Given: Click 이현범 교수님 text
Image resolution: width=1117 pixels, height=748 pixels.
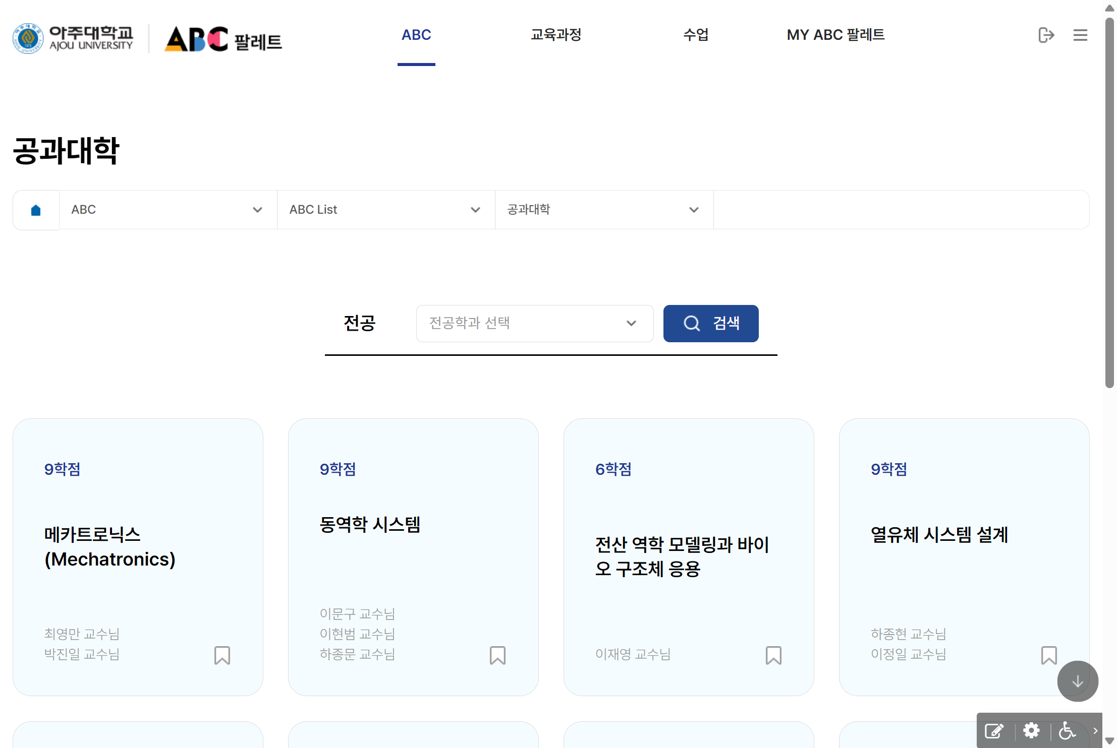Looking at the screenshot, I should point(357,634).
